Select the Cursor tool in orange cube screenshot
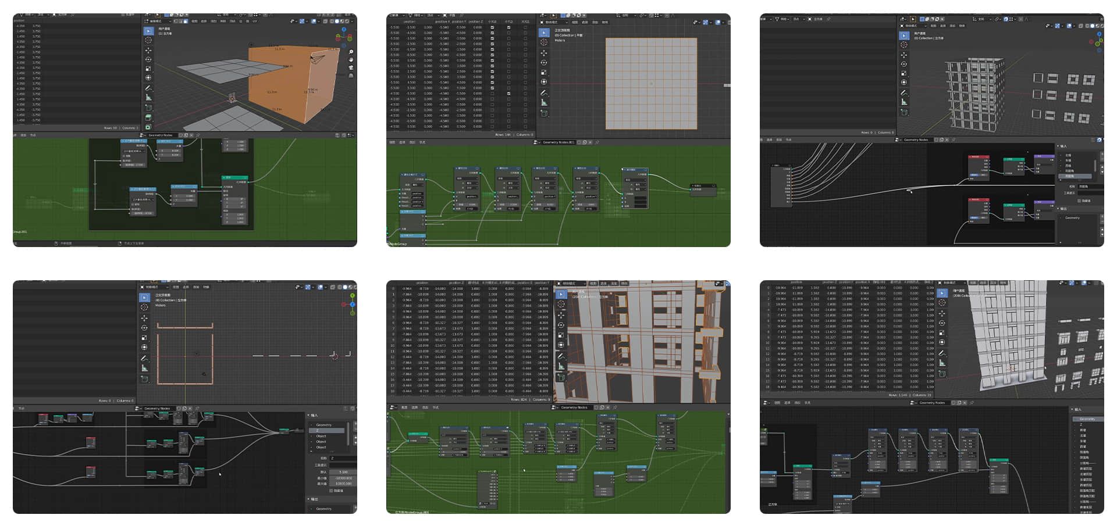 pos(148,40)
